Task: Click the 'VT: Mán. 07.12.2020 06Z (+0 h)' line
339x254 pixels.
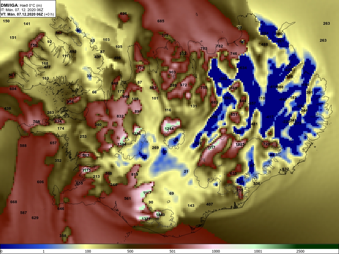Action: (x=27, y=14)
